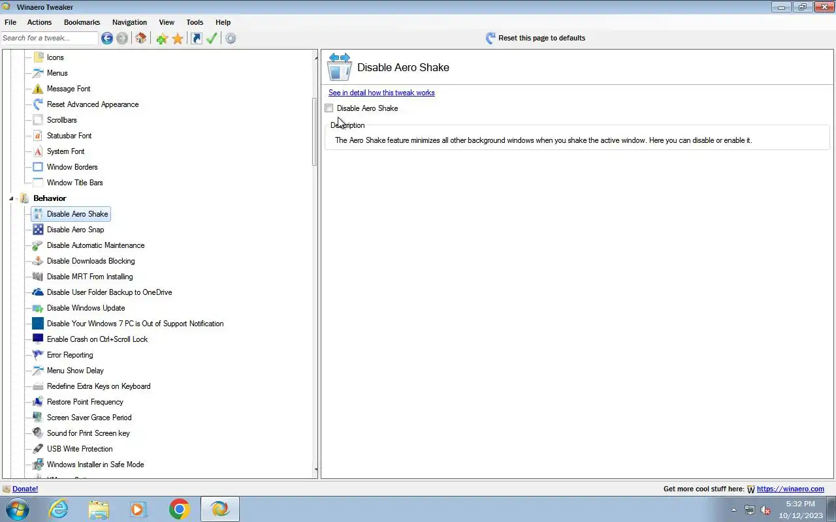Open bookmarks with the yellow star icon

[178, 38]
